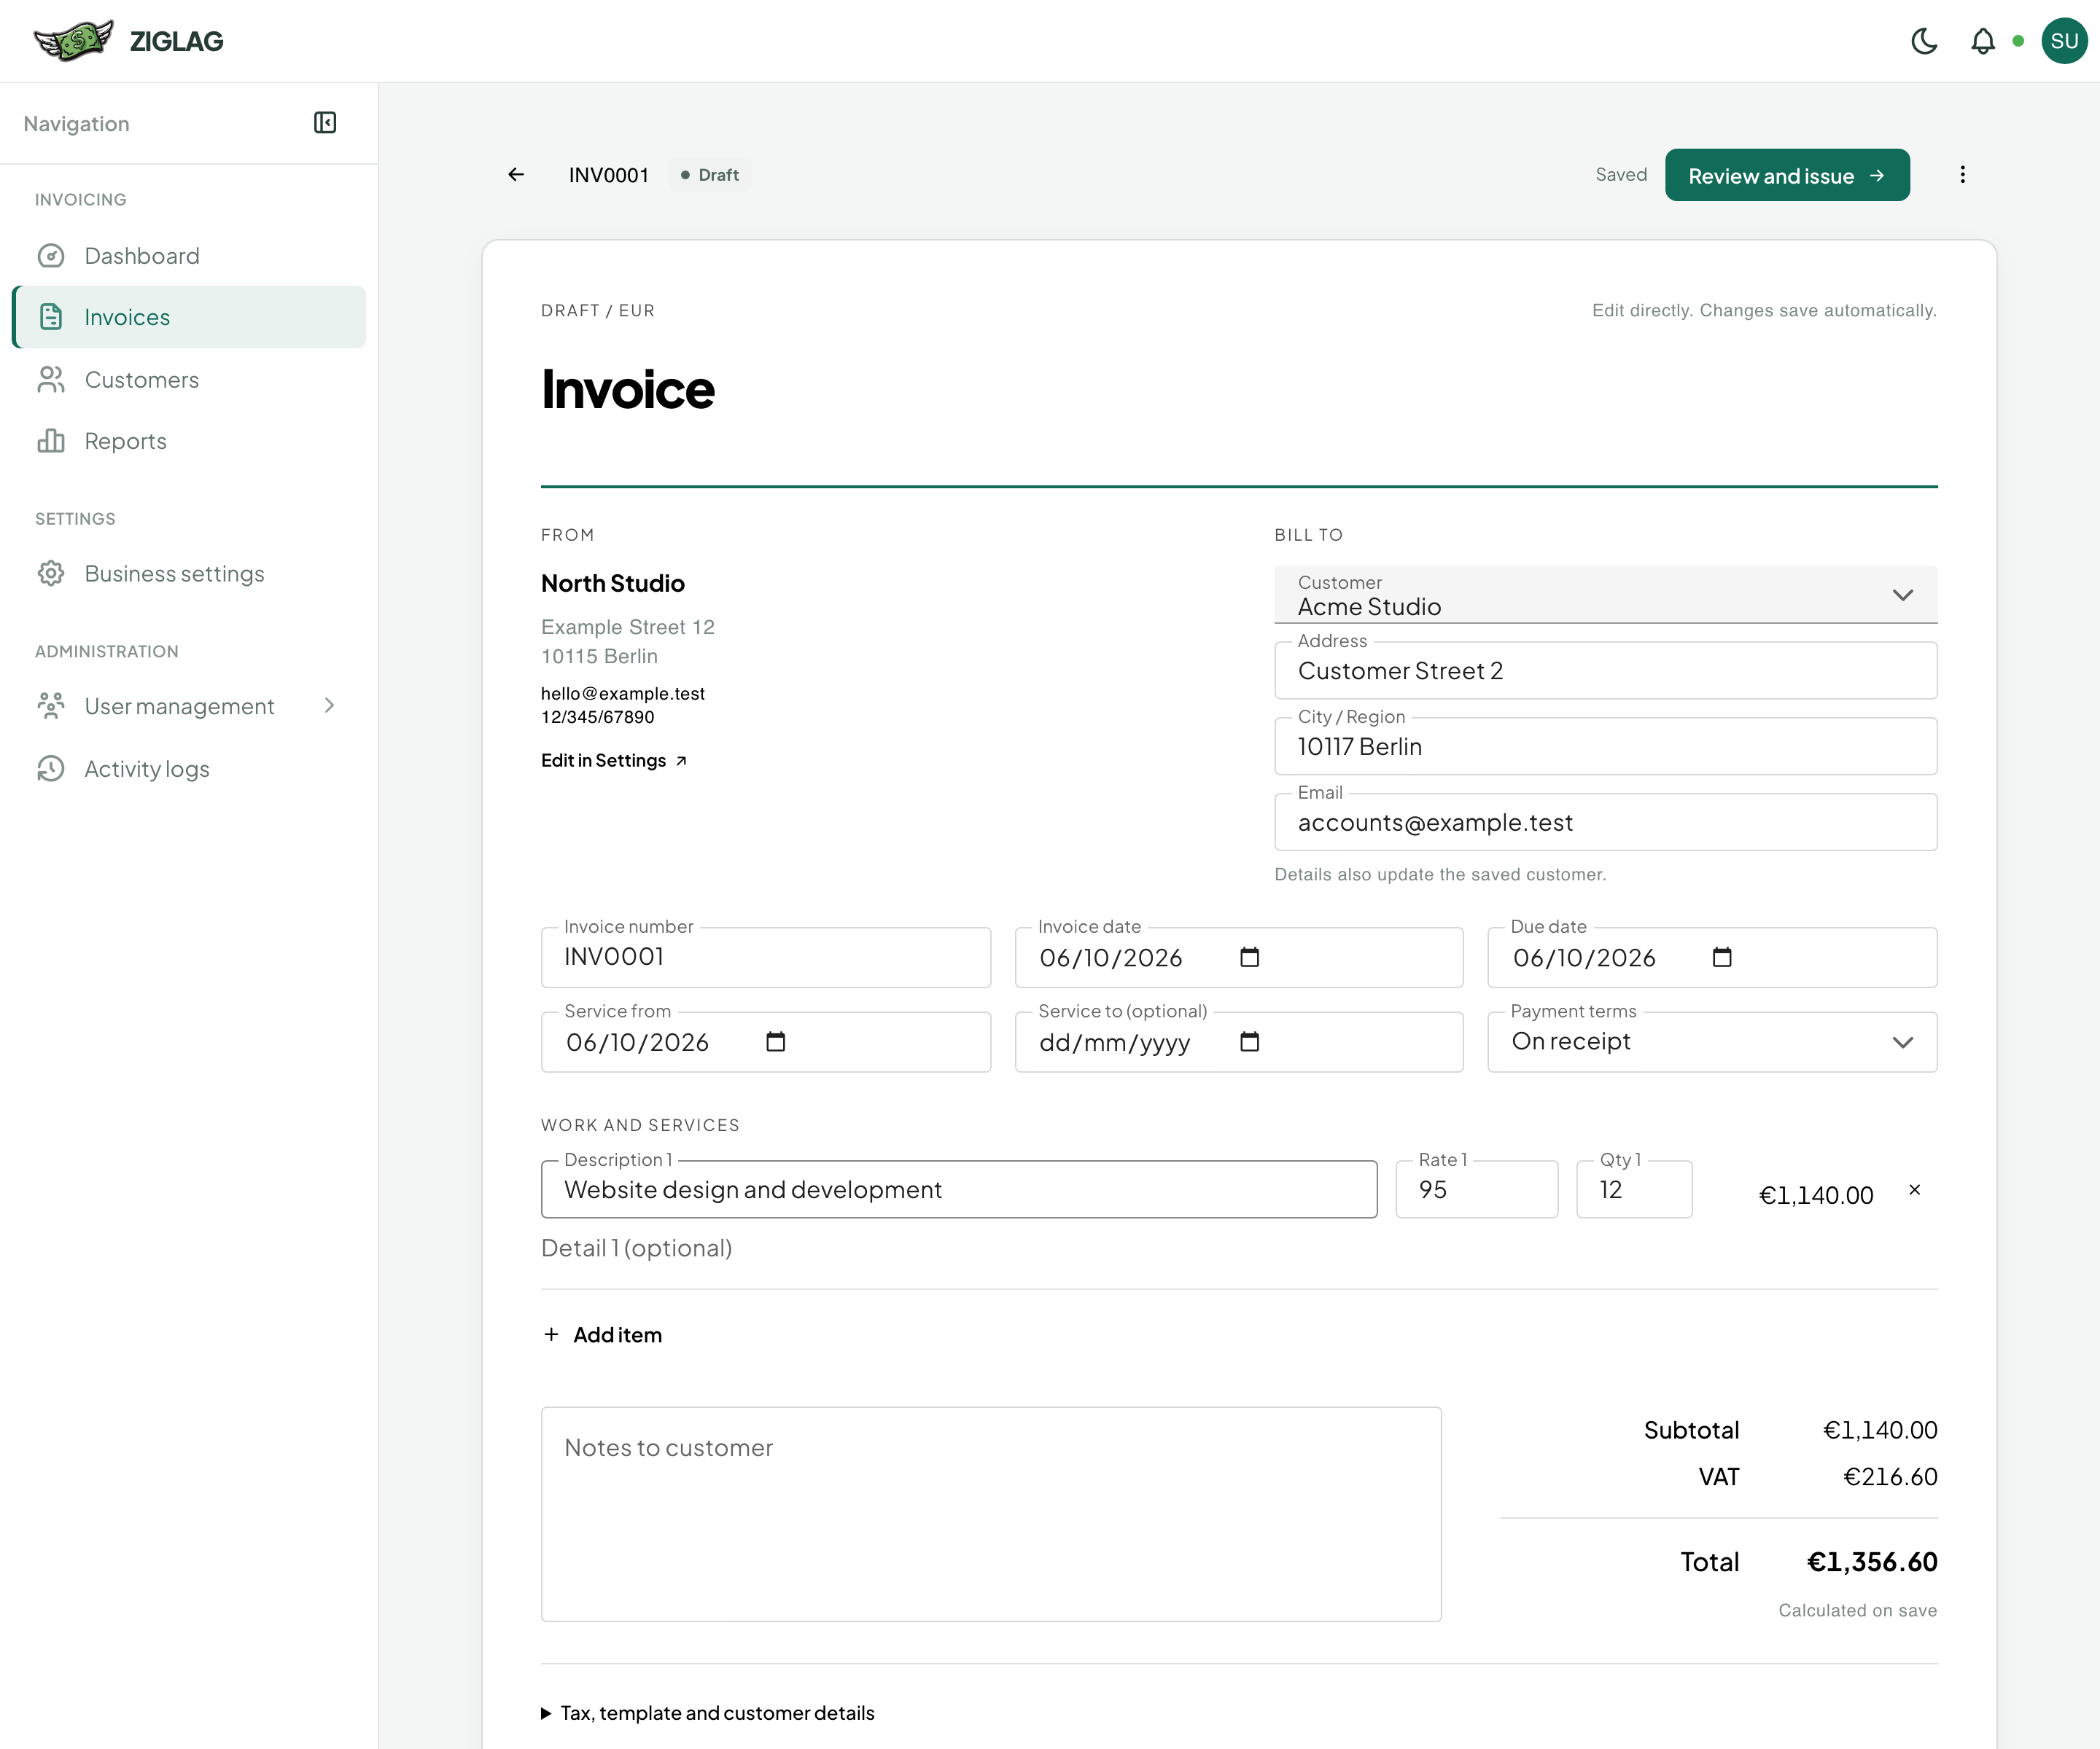This screenshot has height=1749, width=2100.
Task: Open the Invoice date calendar picker
Action: click(x=1249, y=958)
